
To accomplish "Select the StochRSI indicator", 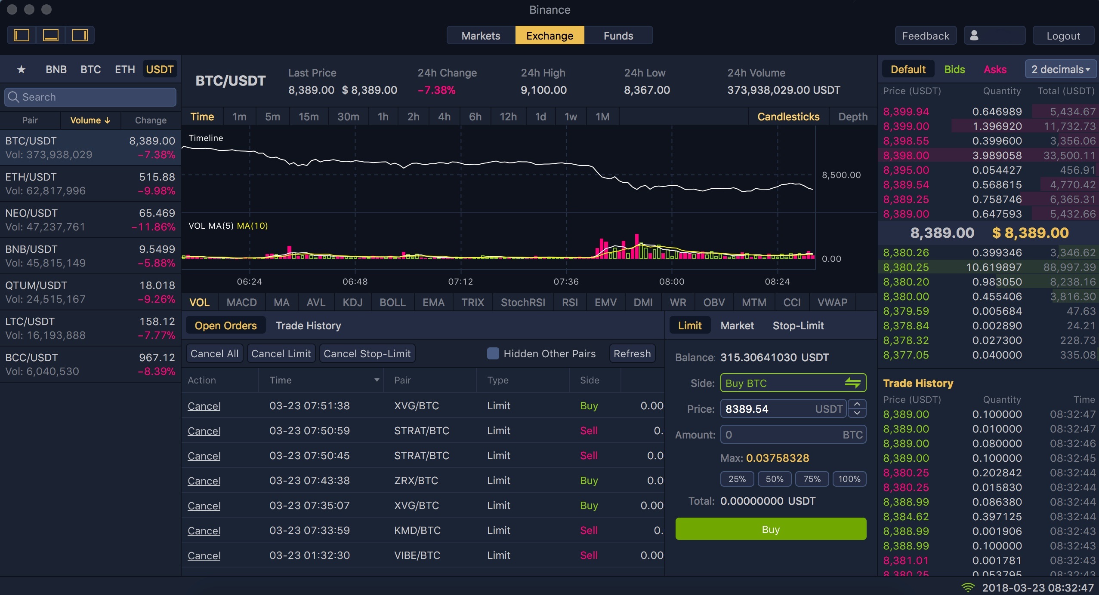I will (523, 302).
